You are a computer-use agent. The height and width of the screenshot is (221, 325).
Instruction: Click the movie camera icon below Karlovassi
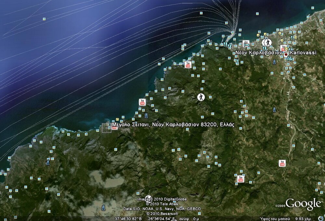click(289, 58)
